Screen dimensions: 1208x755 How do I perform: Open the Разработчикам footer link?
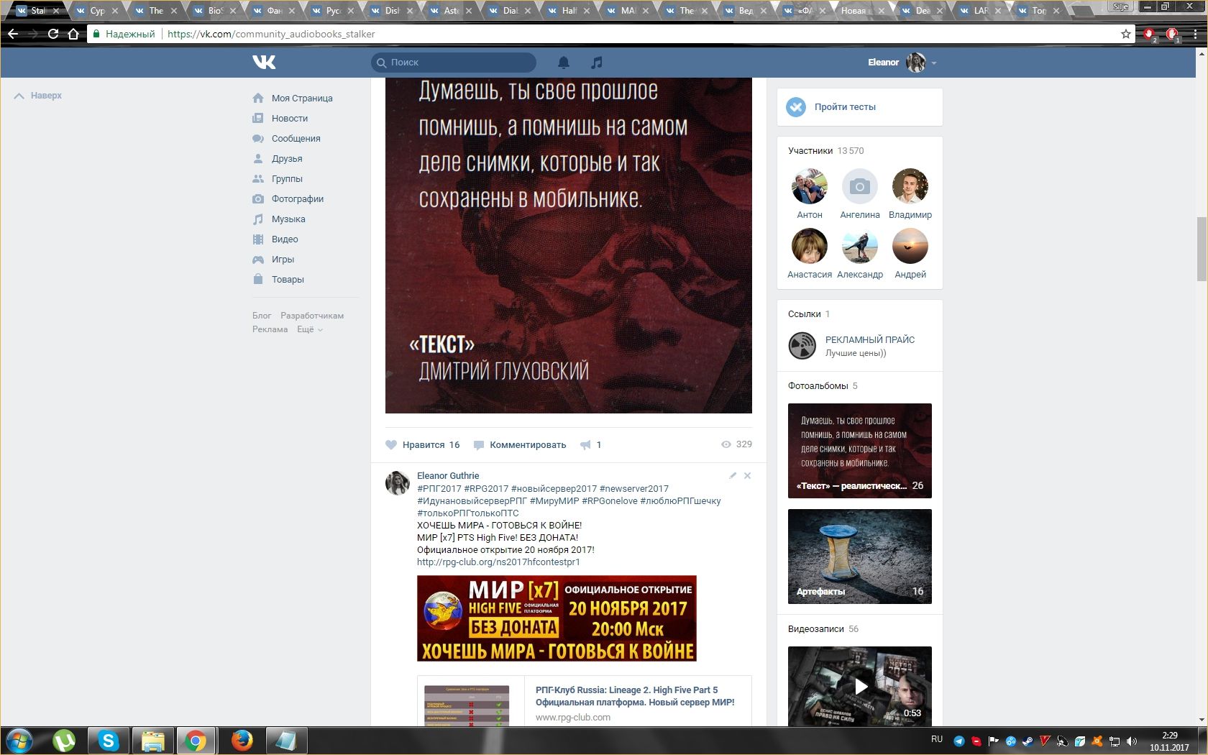point(312,316)
